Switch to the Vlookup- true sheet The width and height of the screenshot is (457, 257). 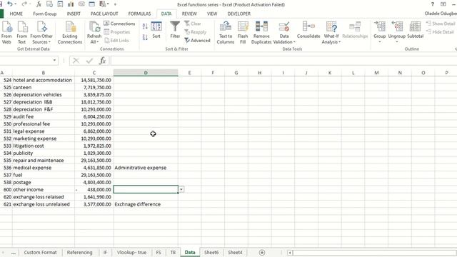coord(131,252)
